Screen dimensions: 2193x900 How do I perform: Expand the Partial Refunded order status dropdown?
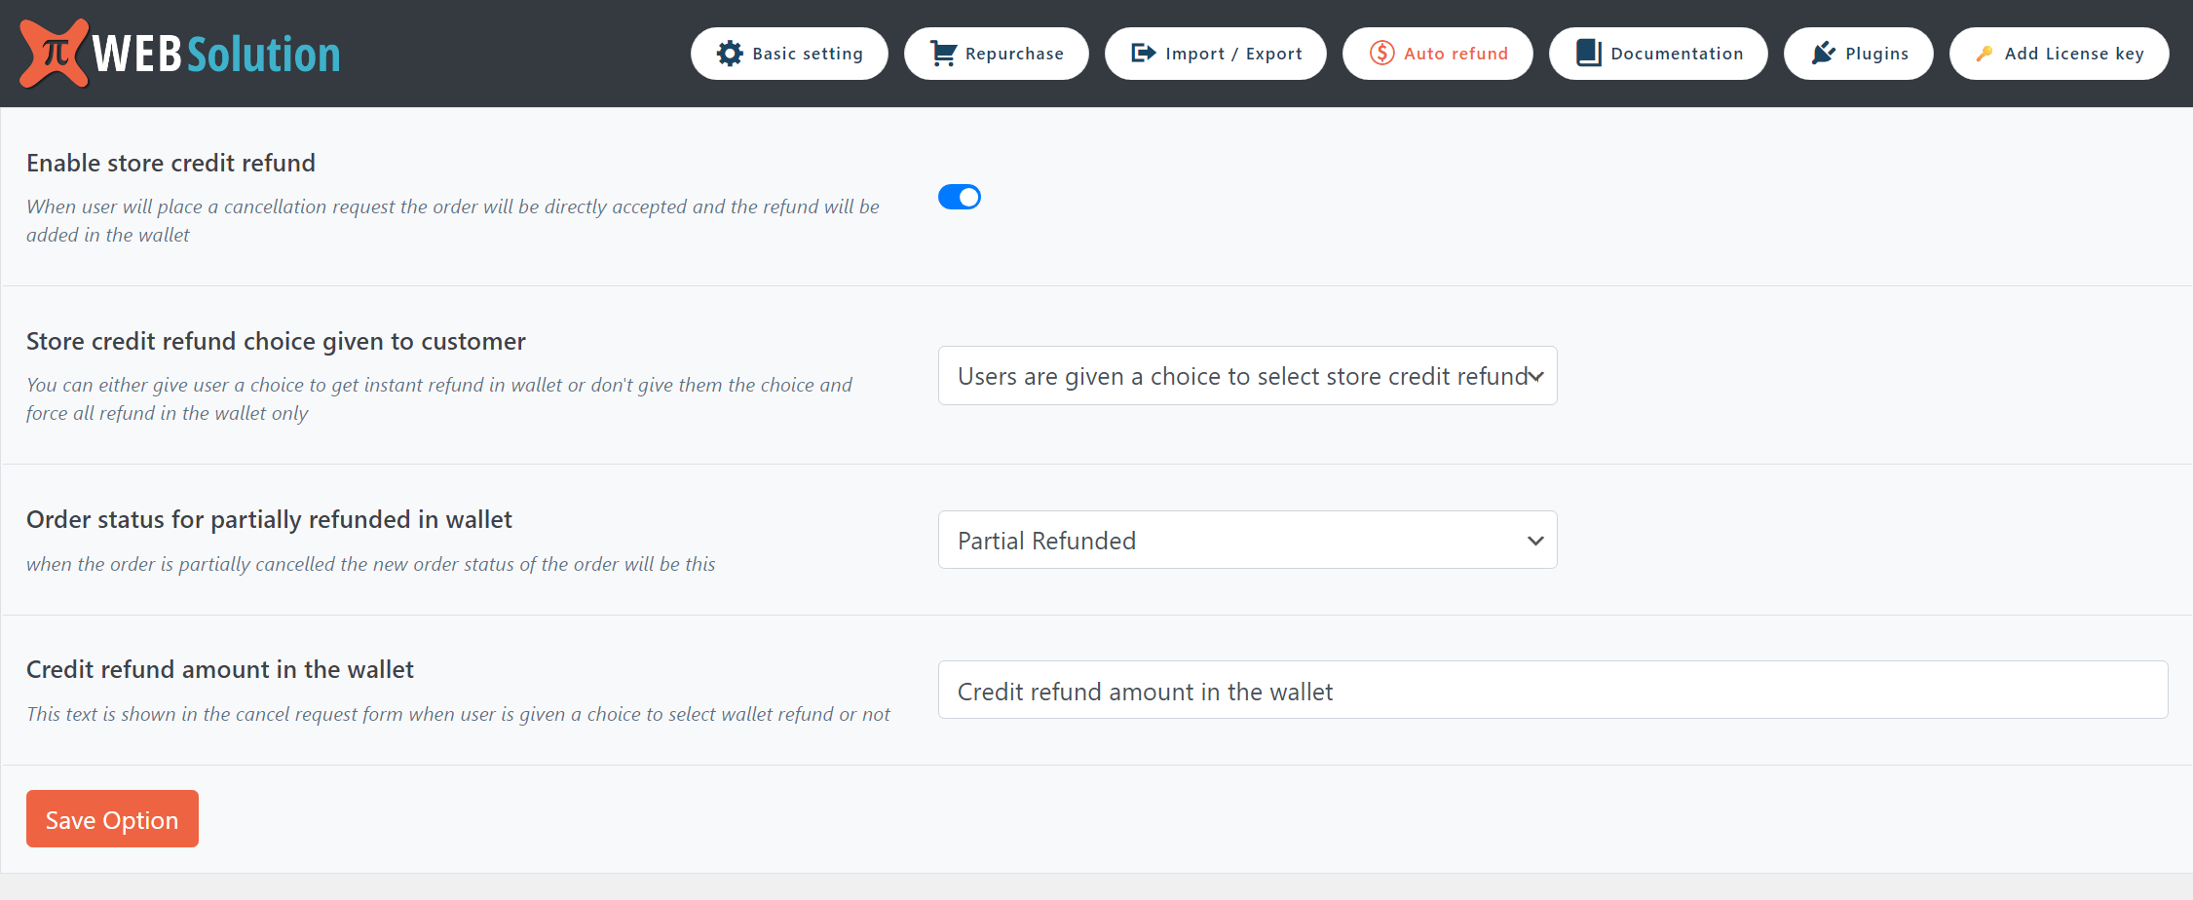1247,541
